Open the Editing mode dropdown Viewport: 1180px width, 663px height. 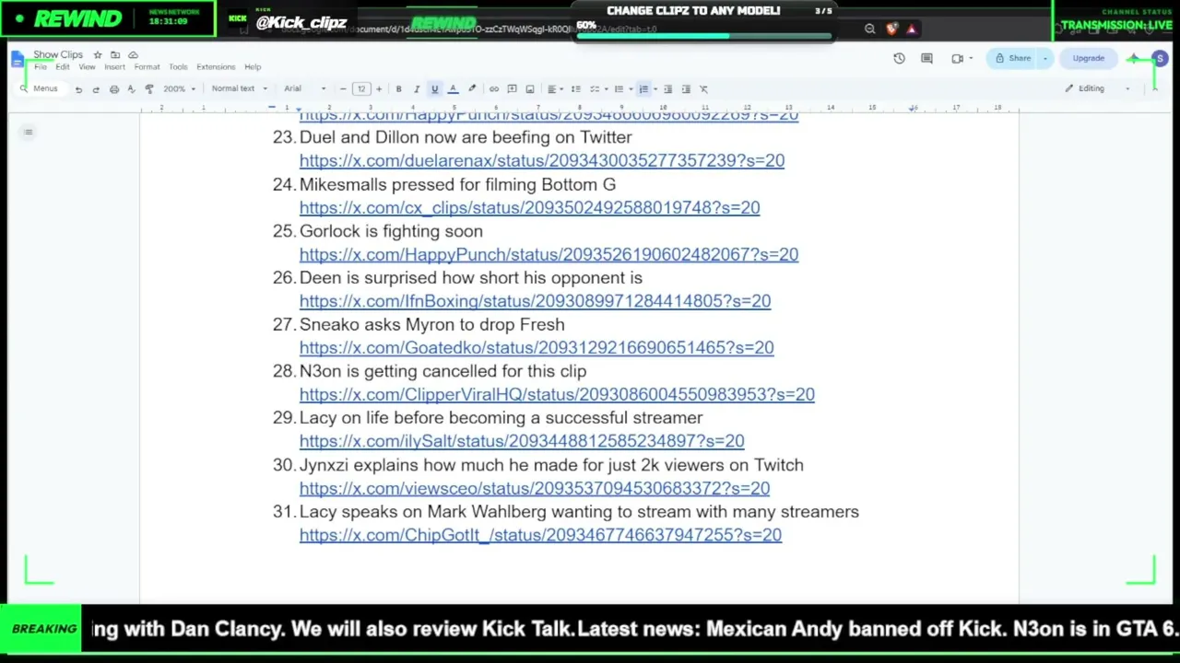(x=1097, y=88)
